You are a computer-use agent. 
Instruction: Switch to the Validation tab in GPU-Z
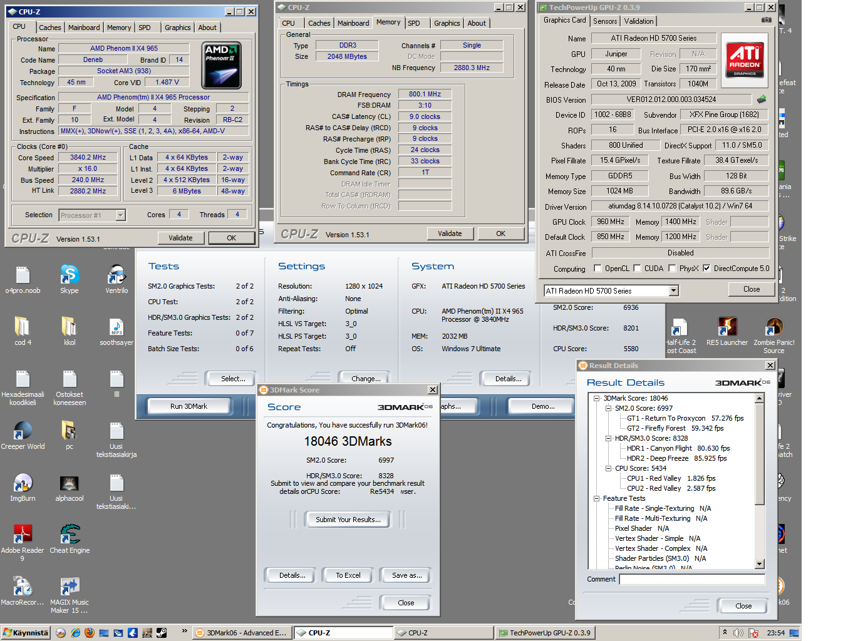tap(639, 21)
